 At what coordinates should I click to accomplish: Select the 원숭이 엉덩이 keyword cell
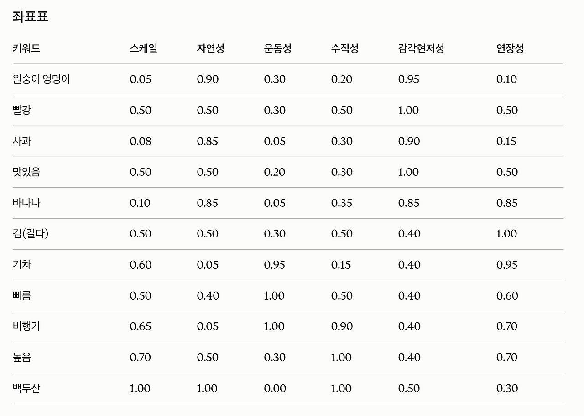42,79
